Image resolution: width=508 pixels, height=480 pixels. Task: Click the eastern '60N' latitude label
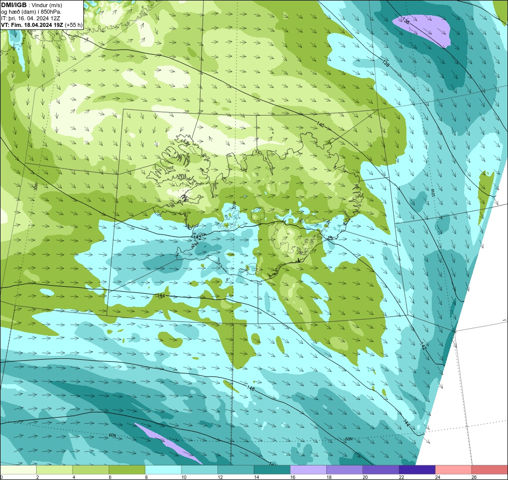348,439
